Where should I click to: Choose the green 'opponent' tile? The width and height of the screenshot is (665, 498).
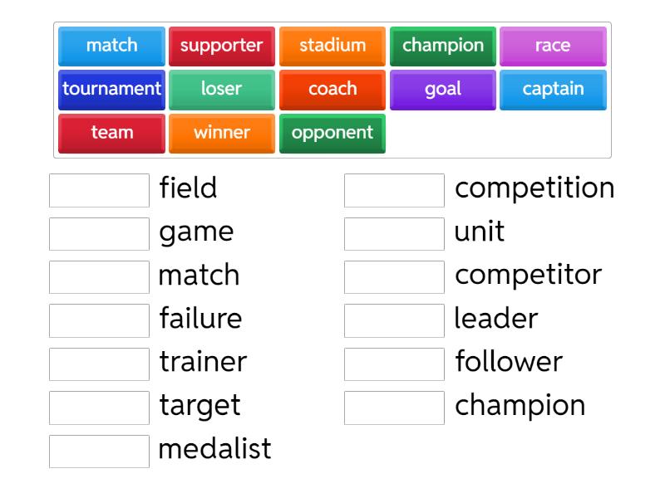[x=332, y=133]
